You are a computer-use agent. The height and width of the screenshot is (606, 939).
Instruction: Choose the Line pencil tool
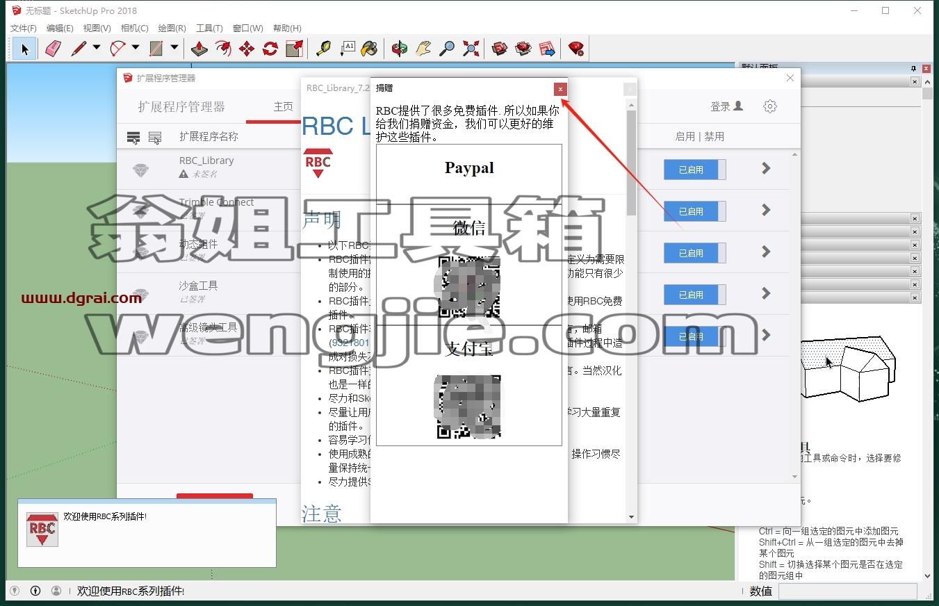click(x=79, y=48)
